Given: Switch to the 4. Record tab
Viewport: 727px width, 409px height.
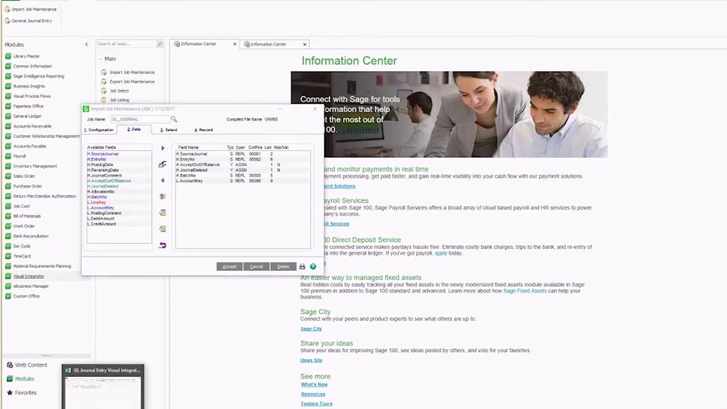Looking at the screenshot, I should click(203, 130).
